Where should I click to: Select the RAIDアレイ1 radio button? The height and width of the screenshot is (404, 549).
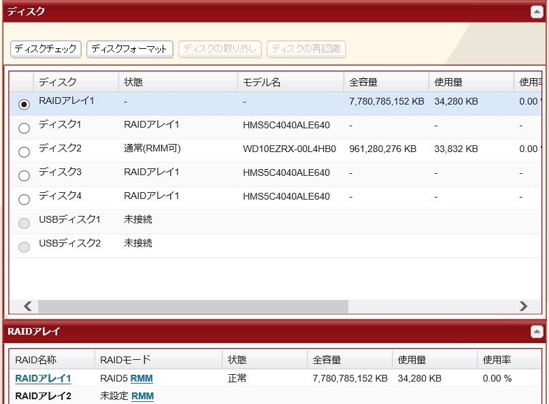[x=24, y=104]
